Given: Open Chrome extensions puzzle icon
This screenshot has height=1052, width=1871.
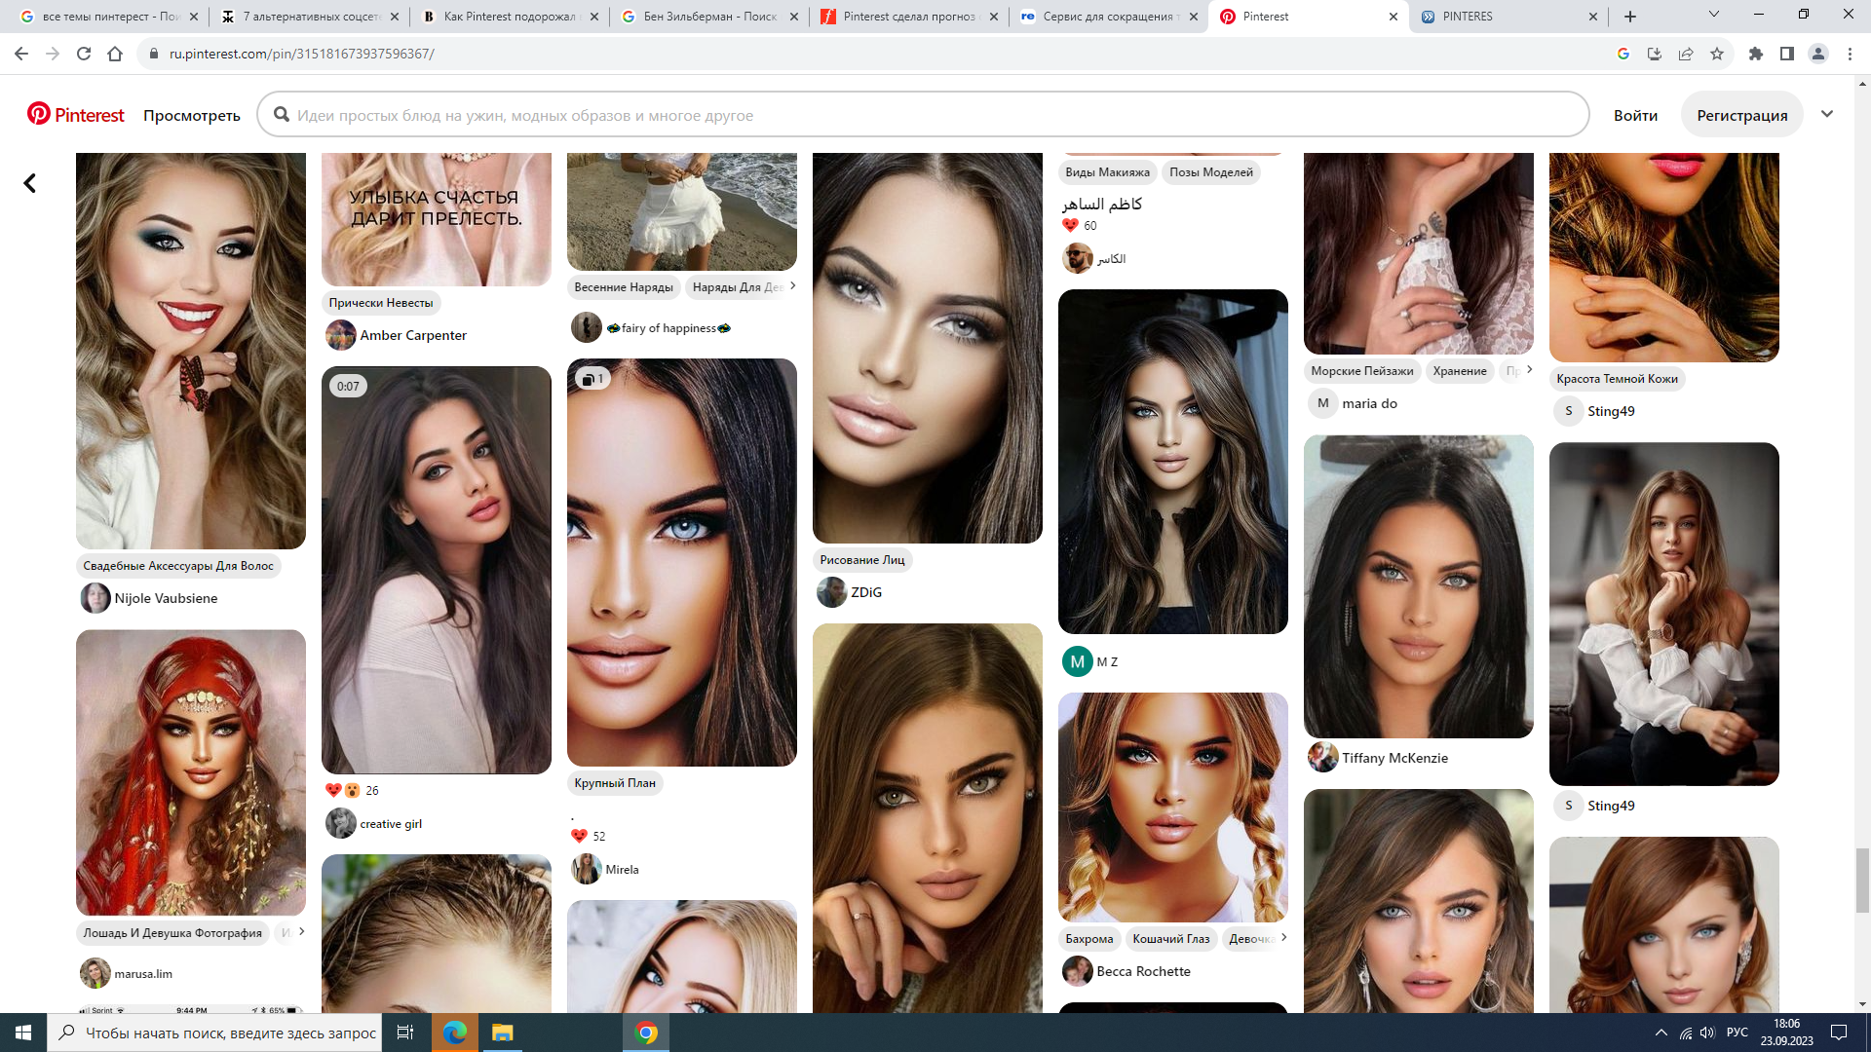Looking at the screenshot, I should click(x=1756, y=54).
